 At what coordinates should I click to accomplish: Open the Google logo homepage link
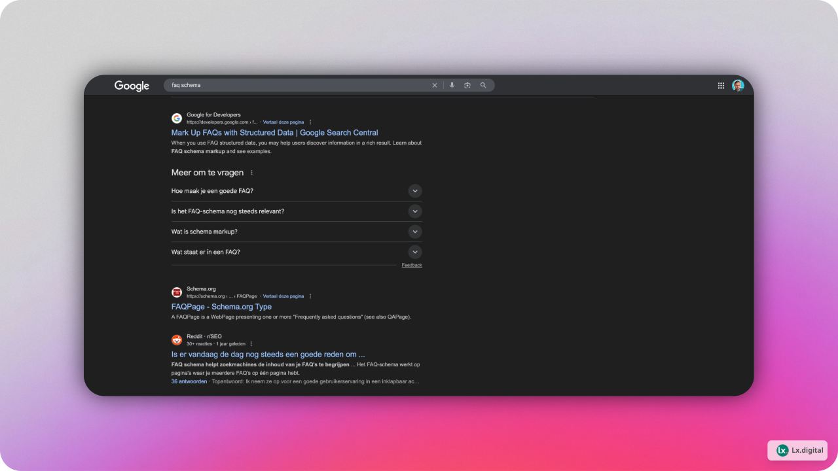tap(132, 86)
